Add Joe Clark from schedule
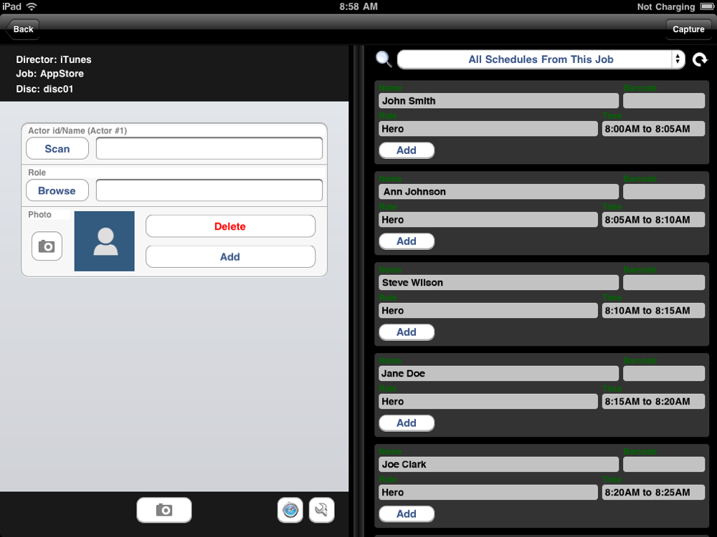Viewport: 717px width, 537px height. click(407, 513)
